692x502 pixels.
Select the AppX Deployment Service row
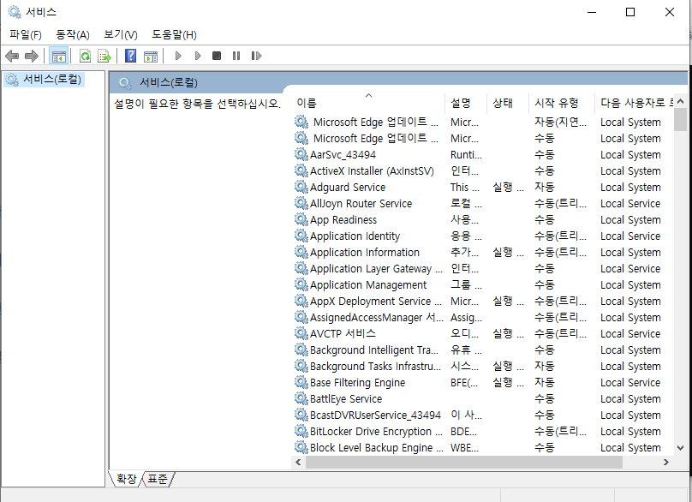pos(483,301)
